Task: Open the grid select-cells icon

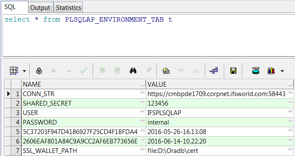Action: click(x=14, y=71)
